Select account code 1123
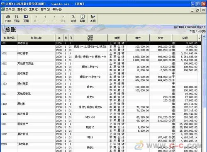 [4, 84]
